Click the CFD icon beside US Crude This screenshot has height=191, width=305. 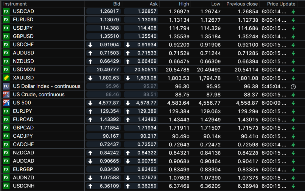point(6,95)
